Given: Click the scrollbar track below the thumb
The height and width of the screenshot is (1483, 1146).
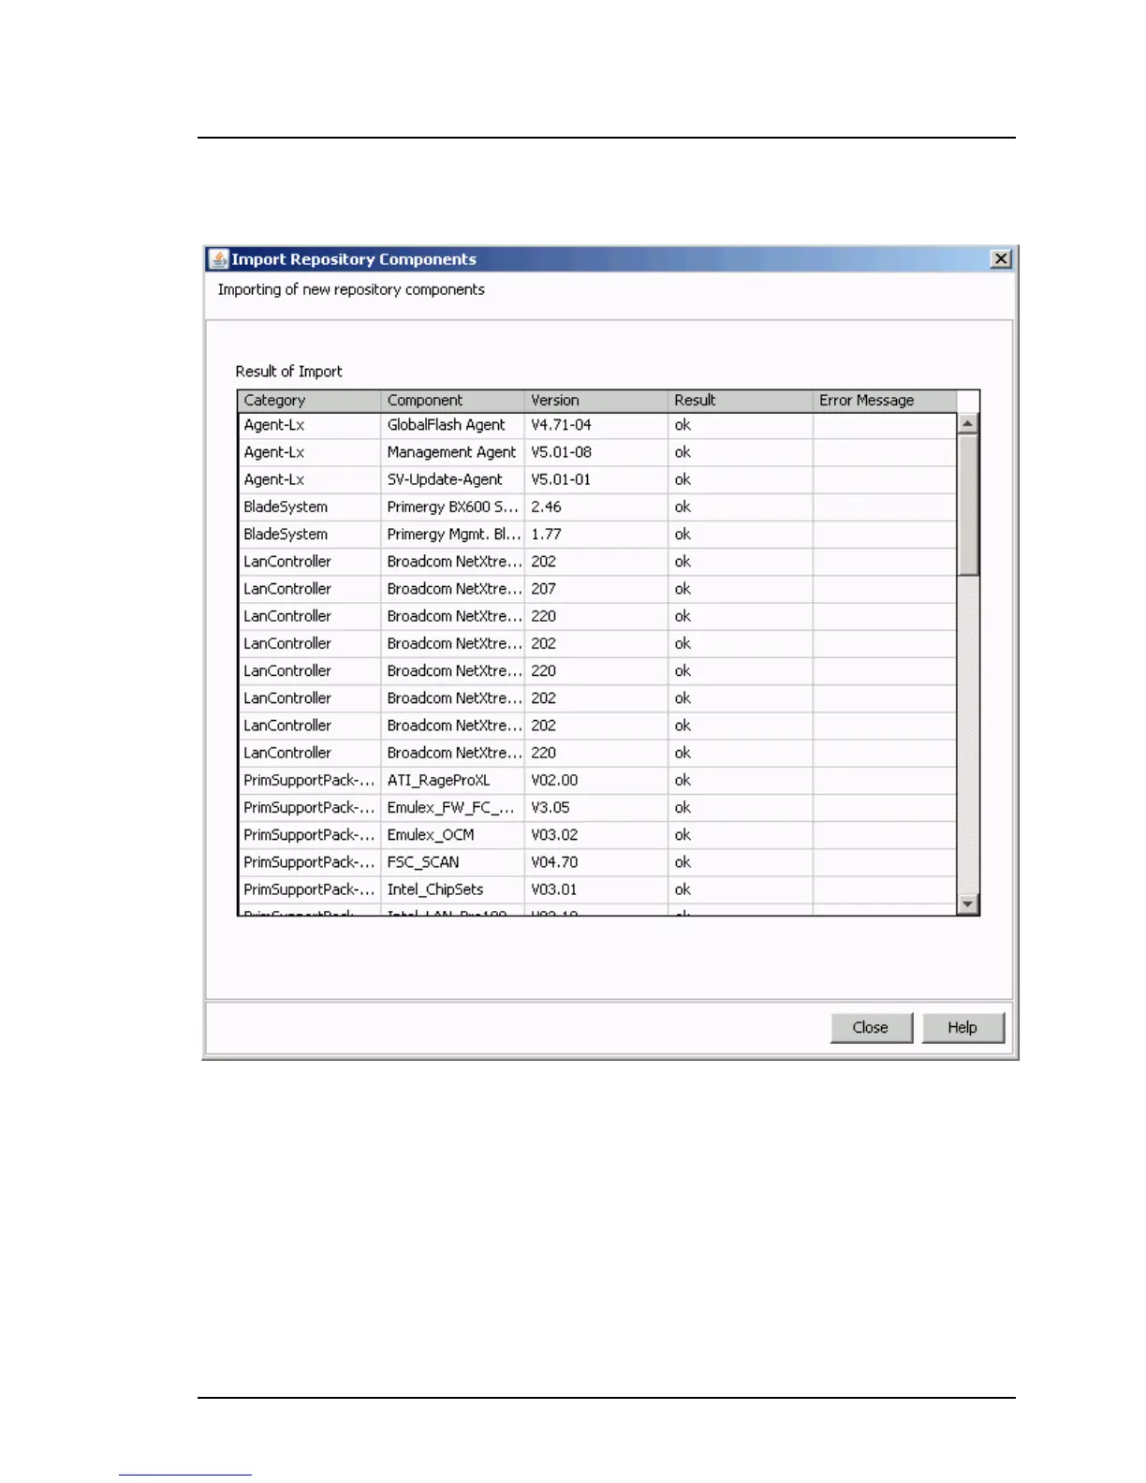Looking at the screenshot, I should [x=968, y=735].
